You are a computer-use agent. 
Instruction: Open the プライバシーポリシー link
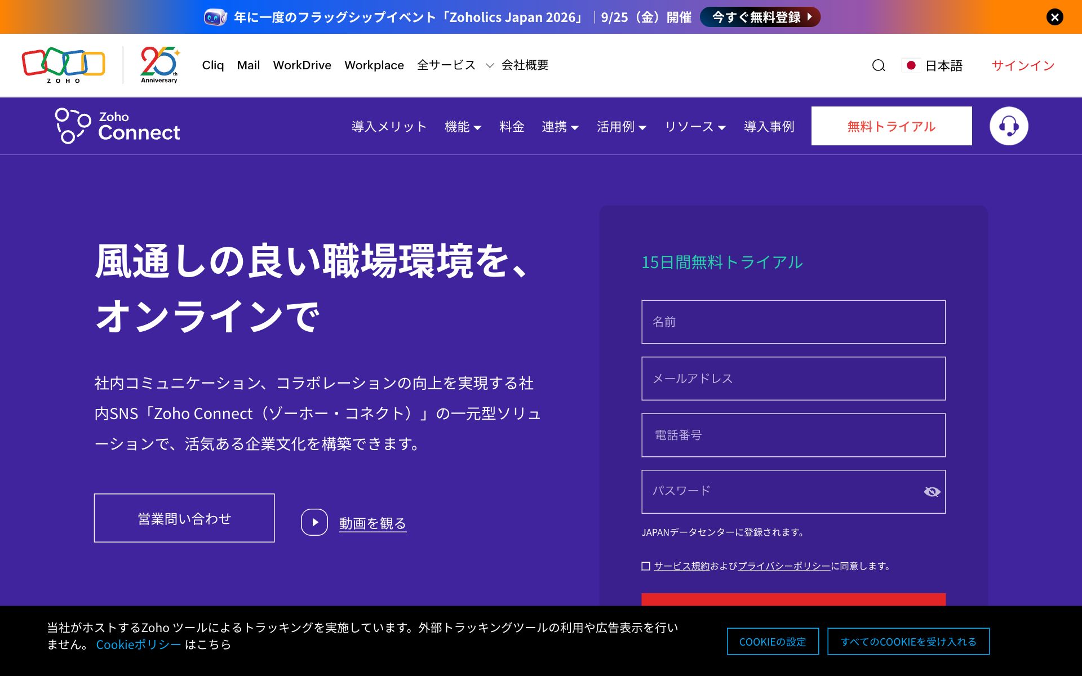click(x=784, y=566)
